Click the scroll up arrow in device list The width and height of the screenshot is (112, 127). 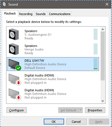click(103, 29)
